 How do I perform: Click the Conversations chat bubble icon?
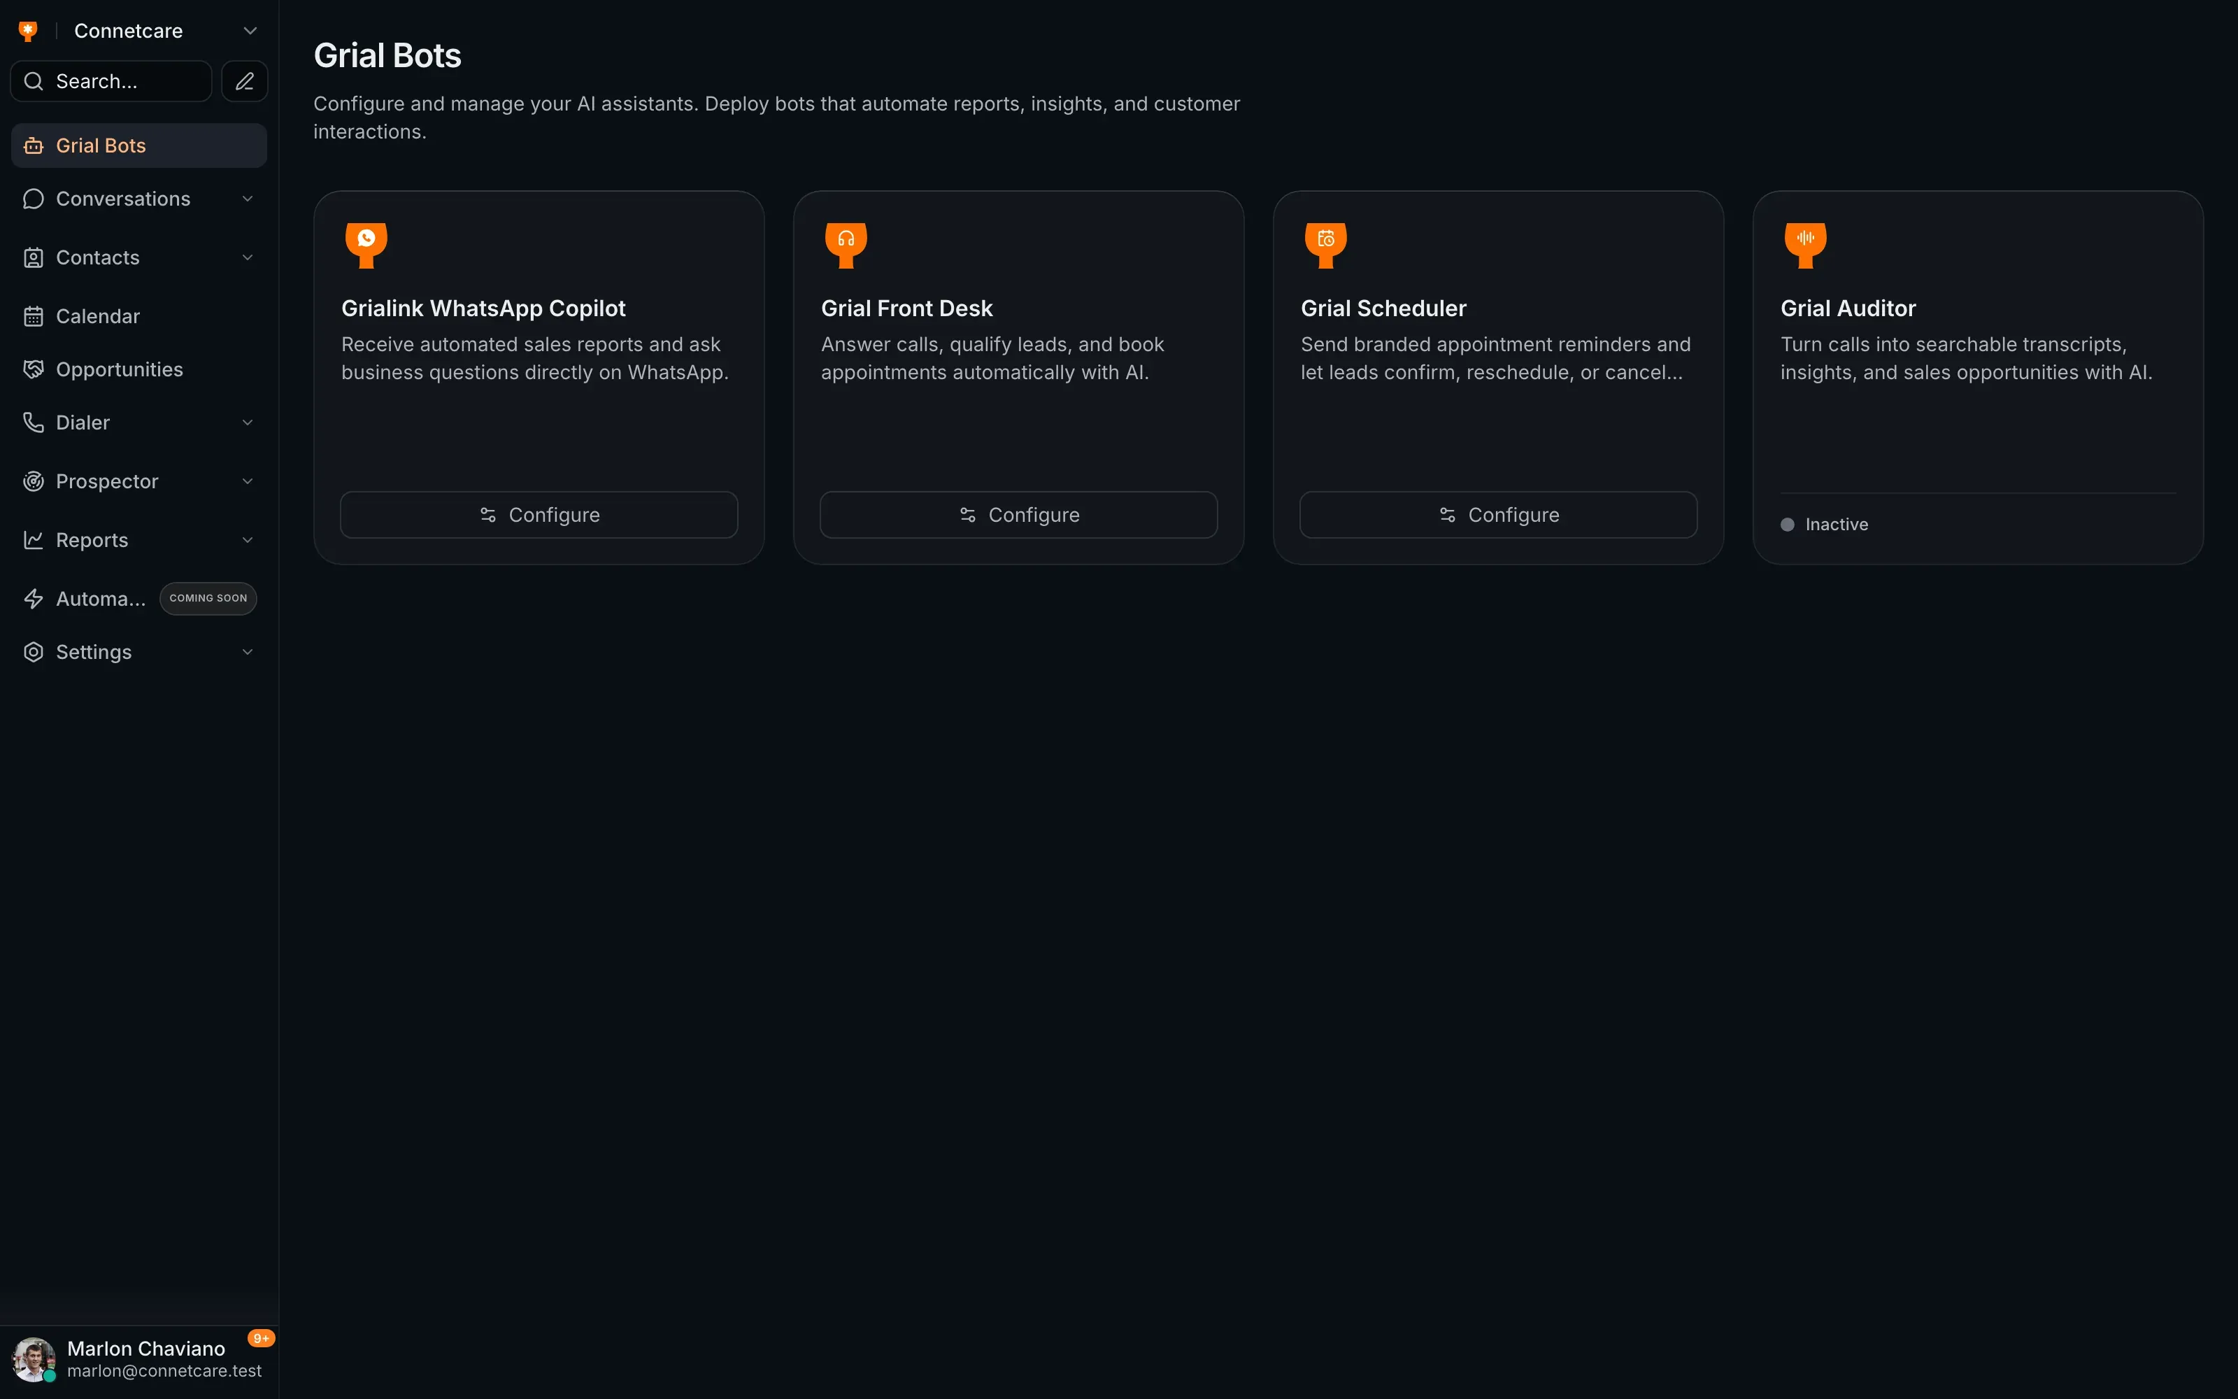pos(34,199)
